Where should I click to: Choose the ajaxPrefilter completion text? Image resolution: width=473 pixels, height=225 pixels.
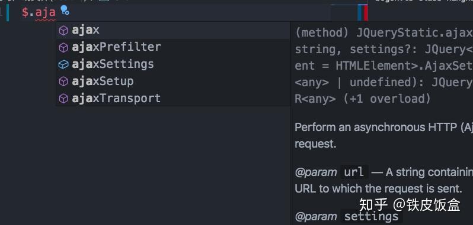coord(116,47)
